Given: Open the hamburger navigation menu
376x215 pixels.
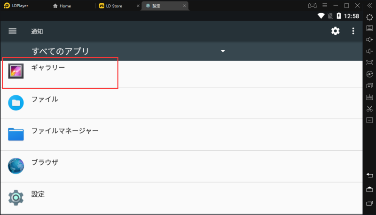Looking at the screenshot, I should (x=13, y=31).
